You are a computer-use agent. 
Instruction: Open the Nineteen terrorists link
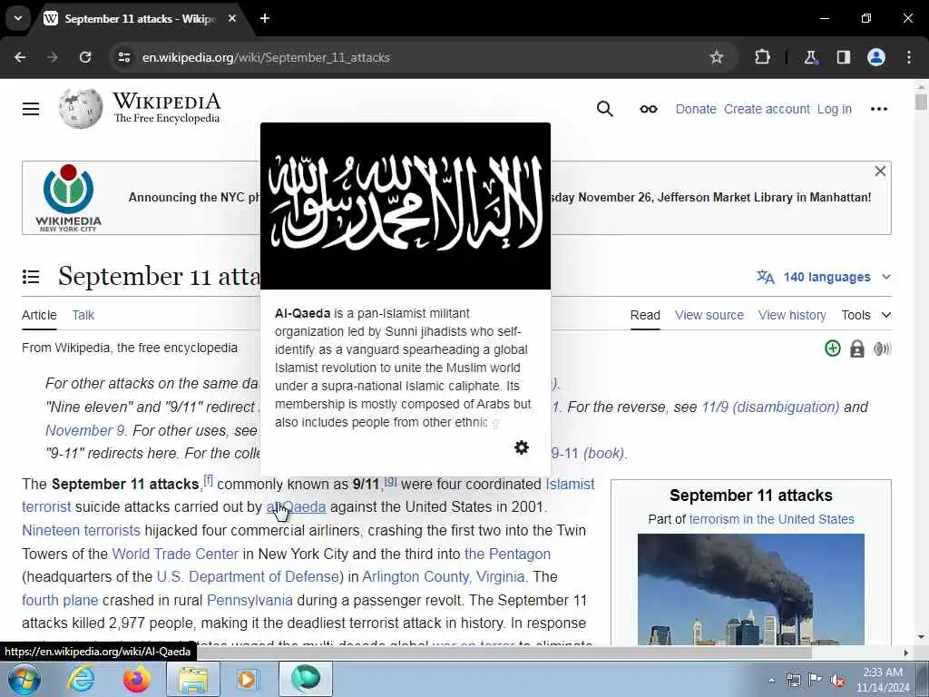point(81,530)
